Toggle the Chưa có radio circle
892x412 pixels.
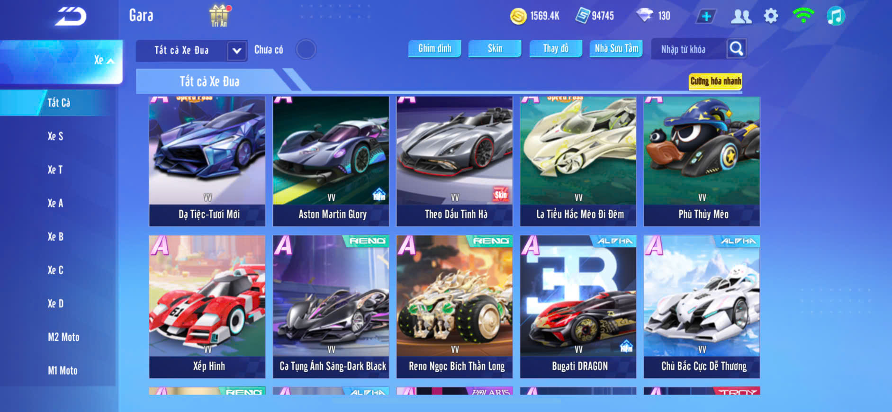click(306, 49)
